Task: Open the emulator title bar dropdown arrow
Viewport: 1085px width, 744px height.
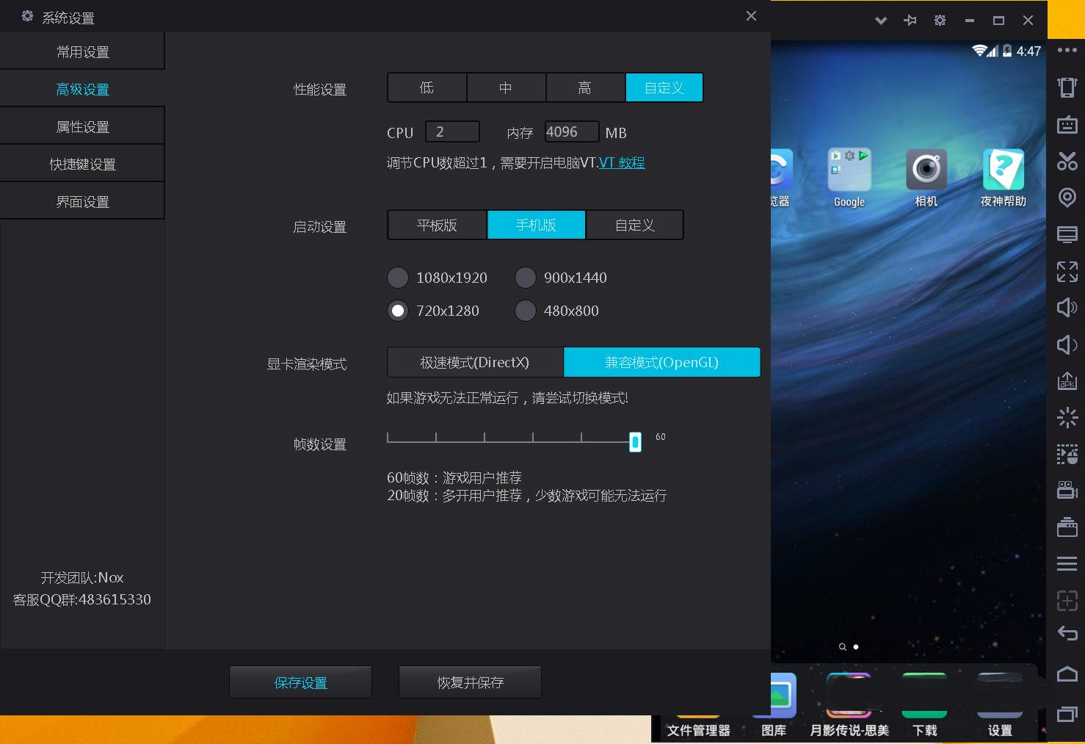Action: [881, 21]
